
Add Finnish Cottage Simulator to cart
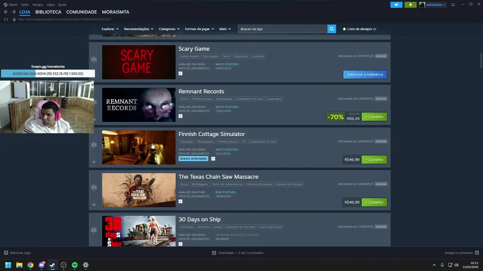pyautogui.click(x=374, y=160)
